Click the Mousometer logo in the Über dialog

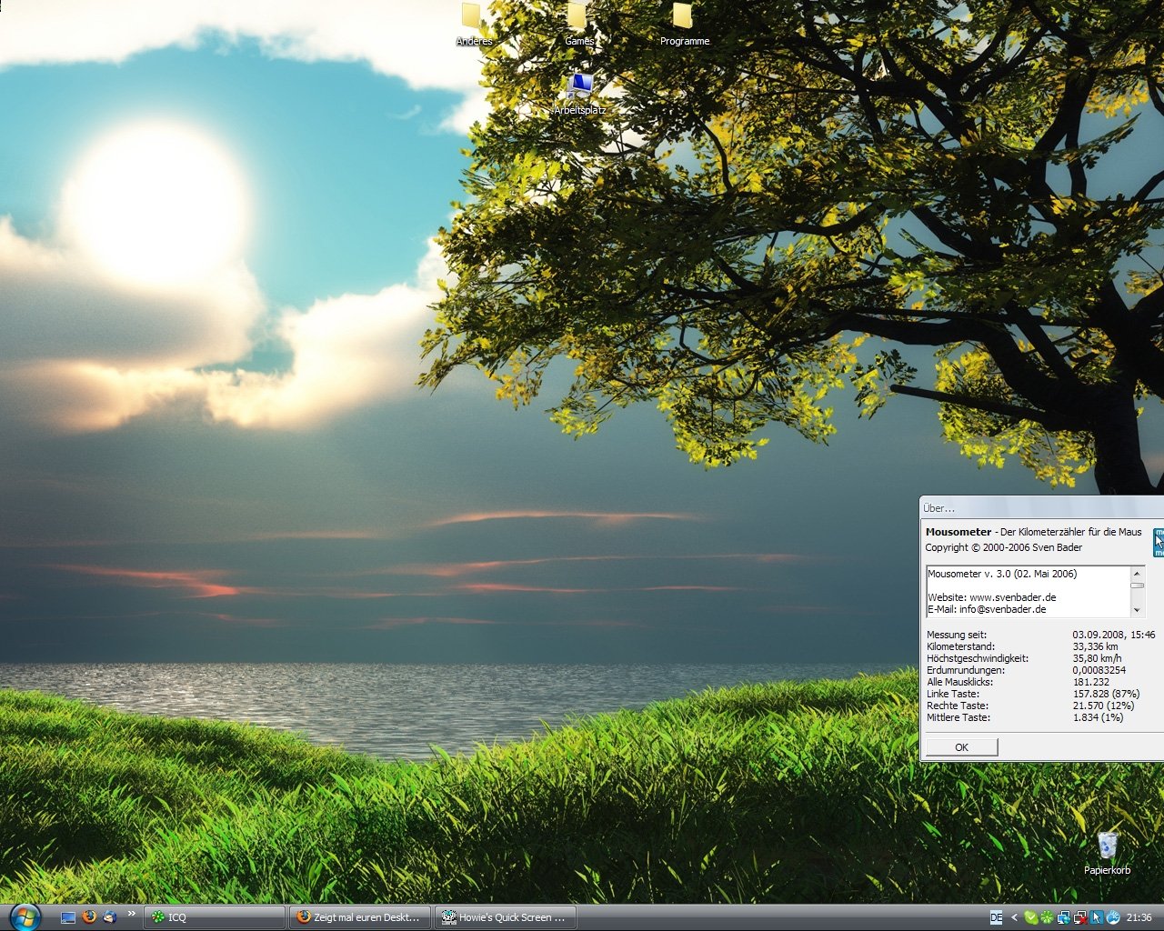[x=1159, y=542]
